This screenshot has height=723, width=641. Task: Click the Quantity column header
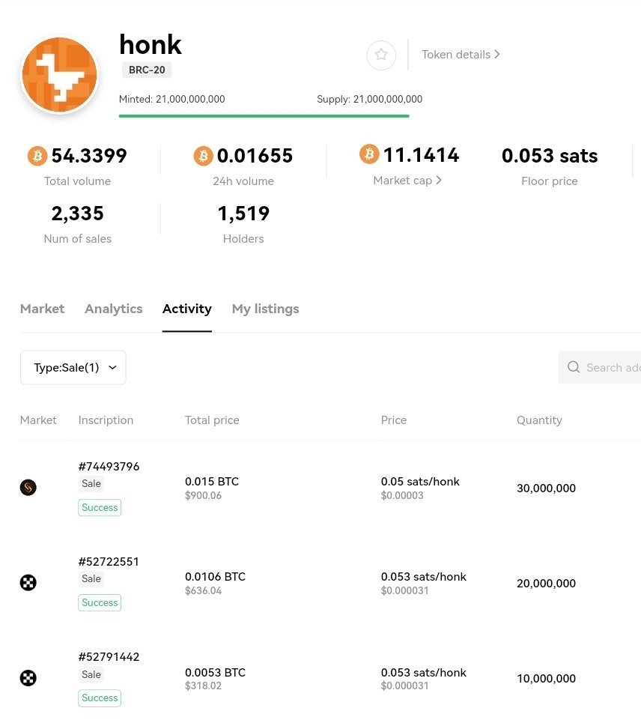pos(539,420)
